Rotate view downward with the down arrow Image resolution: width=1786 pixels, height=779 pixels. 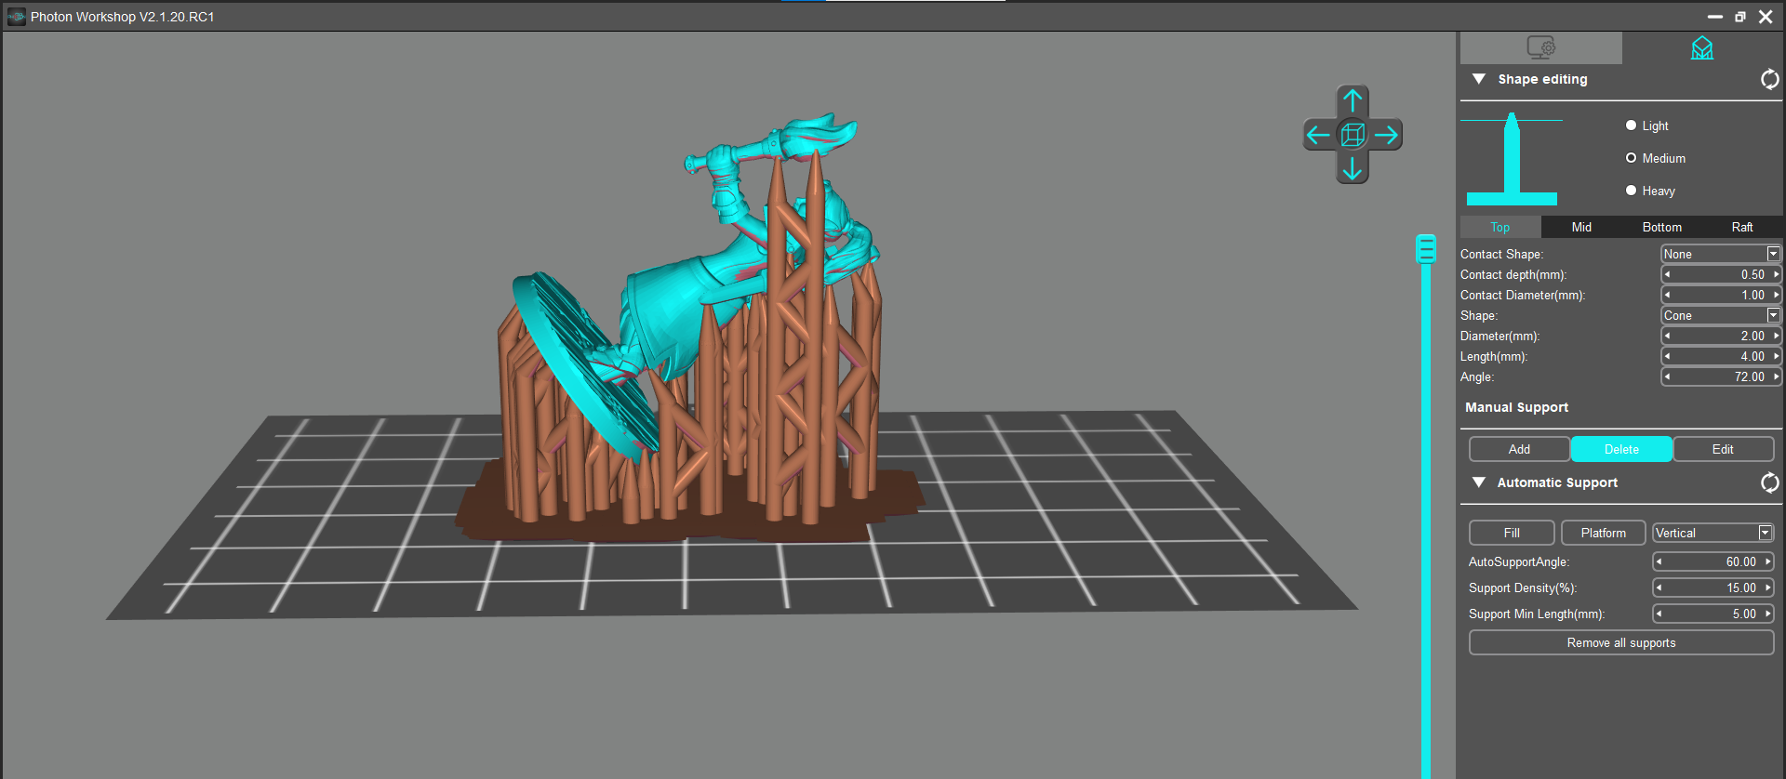[x=1353, y=169]
